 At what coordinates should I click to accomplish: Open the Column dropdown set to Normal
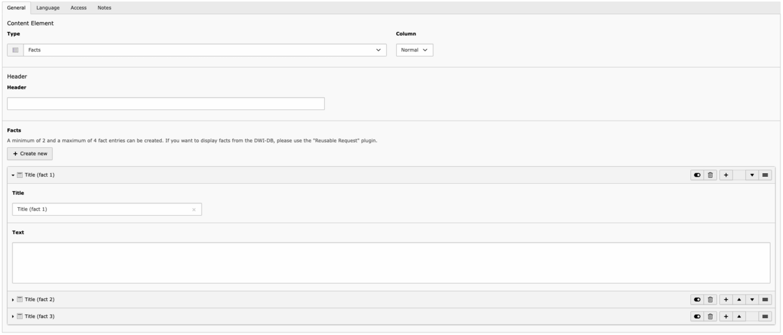click(x=414, y=50)
